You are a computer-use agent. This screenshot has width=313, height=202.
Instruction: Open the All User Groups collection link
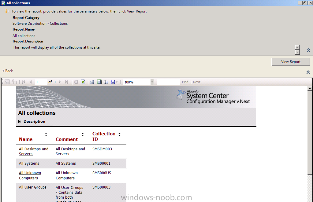point(33,187)
